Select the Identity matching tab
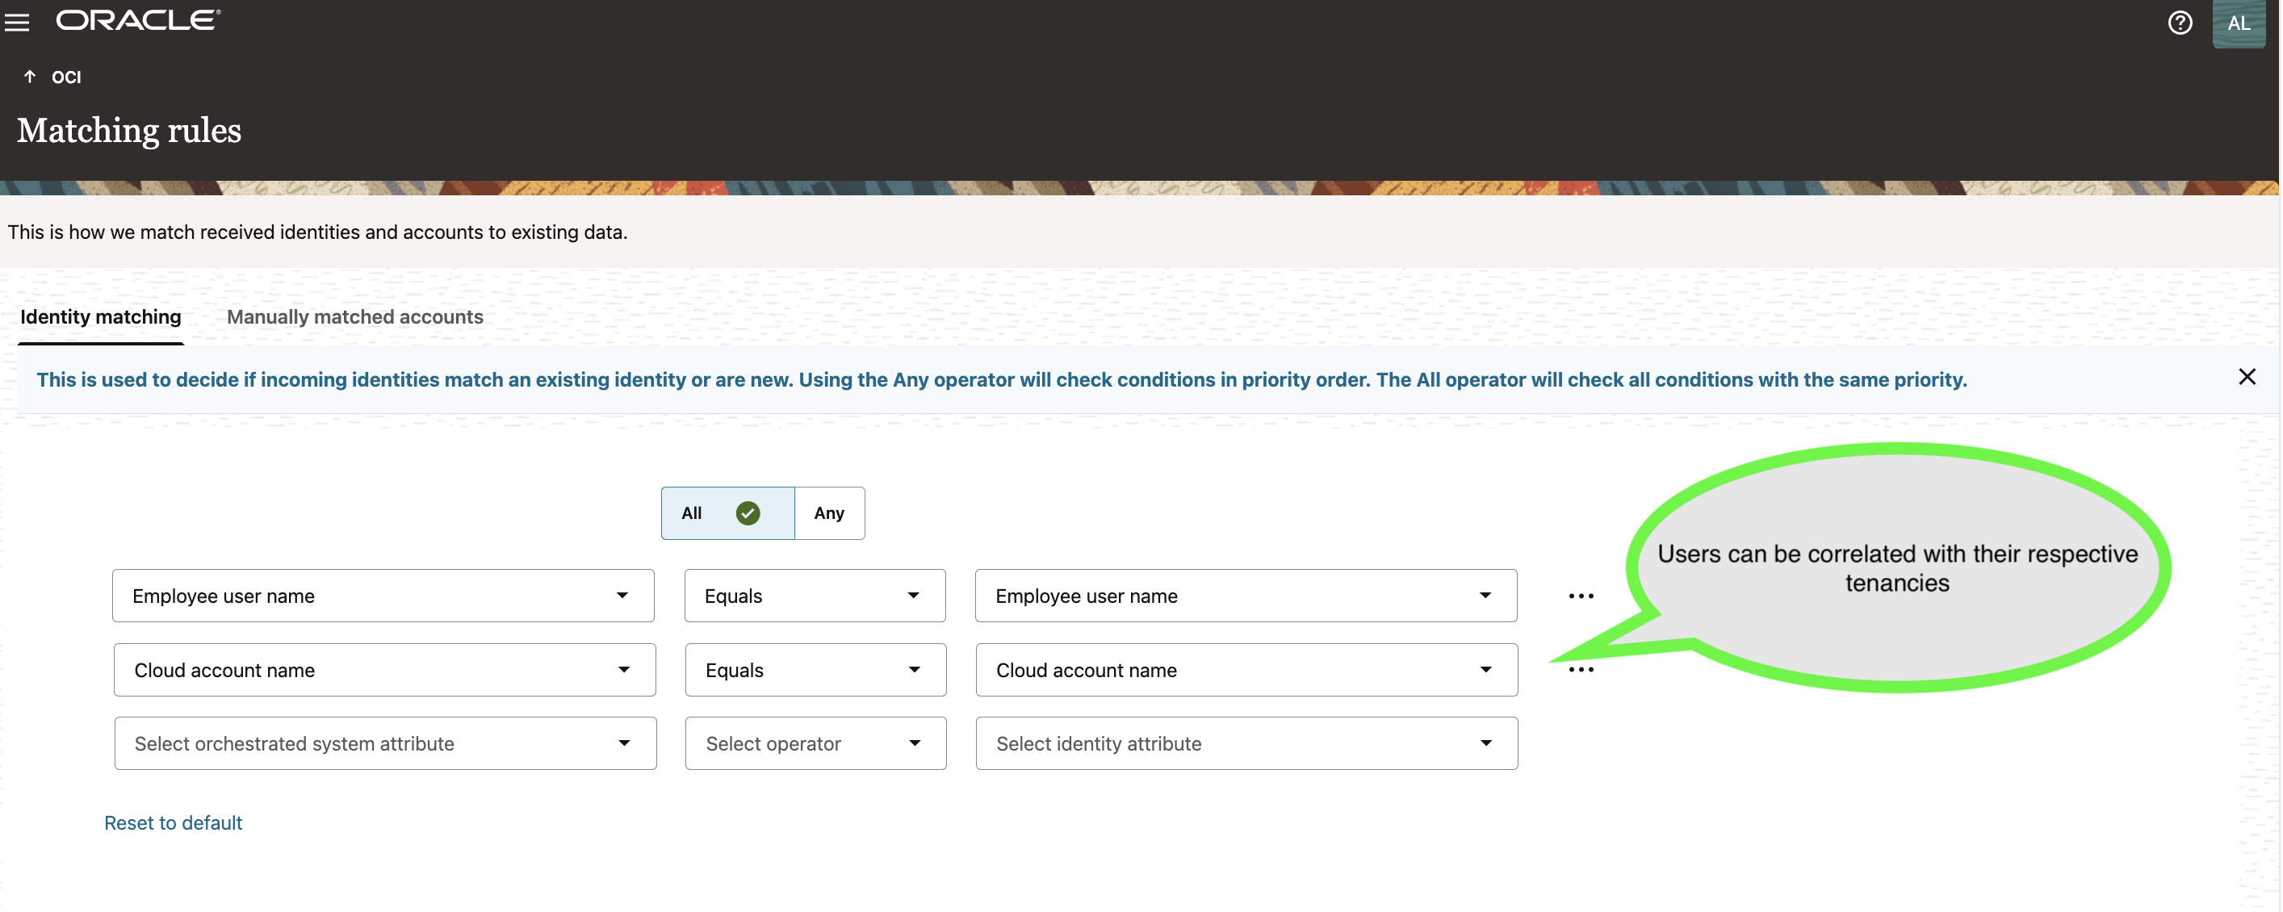The width and height of the screenshot is (2283, 912). coord(100,316)
